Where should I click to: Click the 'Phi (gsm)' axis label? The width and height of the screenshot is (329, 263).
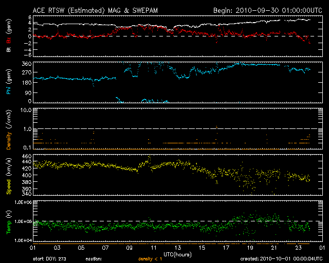9,82
